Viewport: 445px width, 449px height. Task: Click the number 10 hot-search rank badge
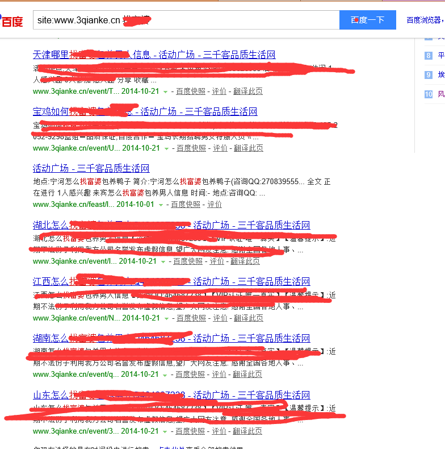[x=429, y=94]
